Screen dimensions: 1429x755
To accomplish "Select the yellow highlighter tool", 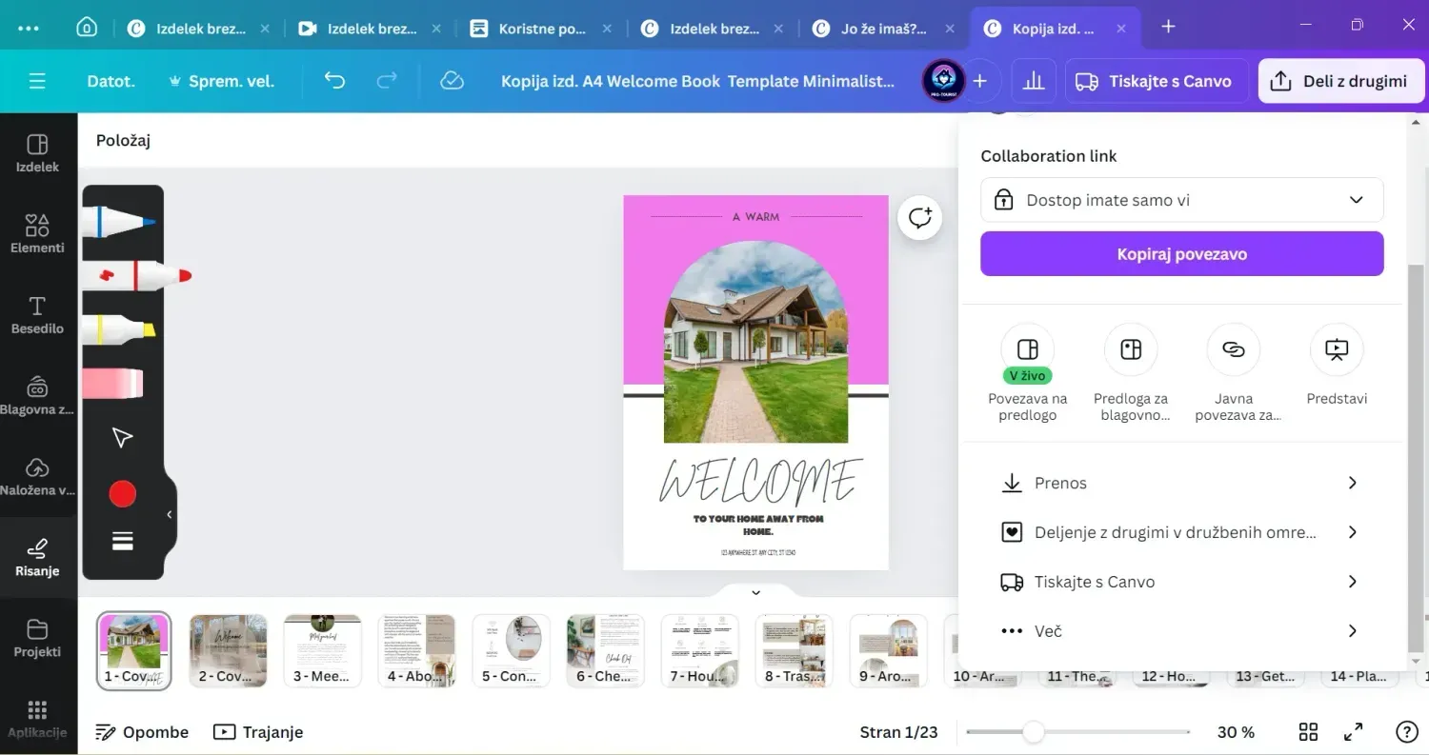I will pos(119,329).
